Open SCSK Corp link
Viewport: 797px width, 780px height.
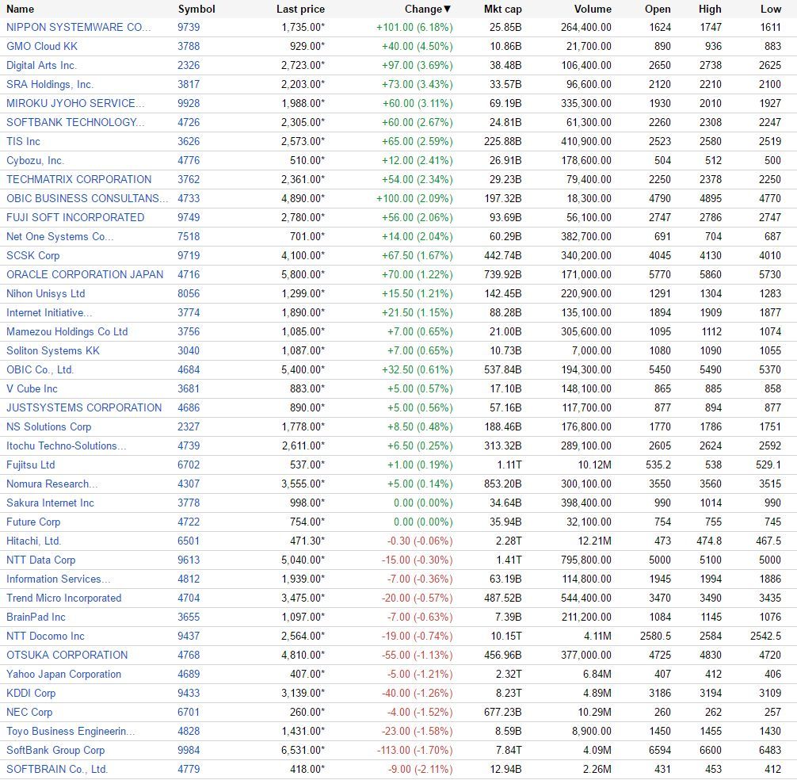coord(33,256)
